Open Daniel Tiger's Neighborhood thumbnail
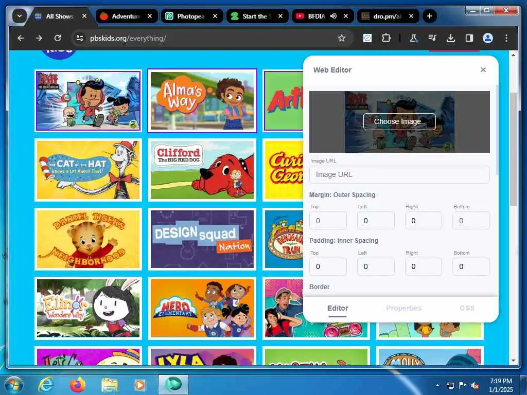This screenshot has width=527, height=395. (88, 239)
